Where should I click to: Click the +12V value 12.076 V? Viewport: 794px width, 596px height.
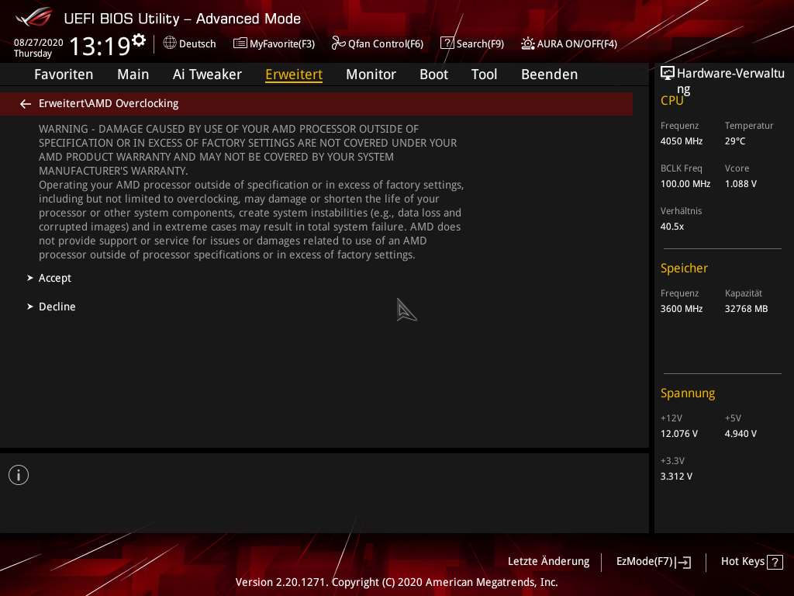coord(678,434)
